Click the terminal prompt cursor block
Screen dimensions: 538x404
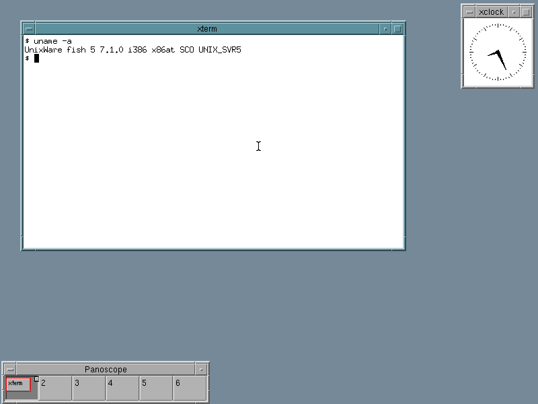37,59
